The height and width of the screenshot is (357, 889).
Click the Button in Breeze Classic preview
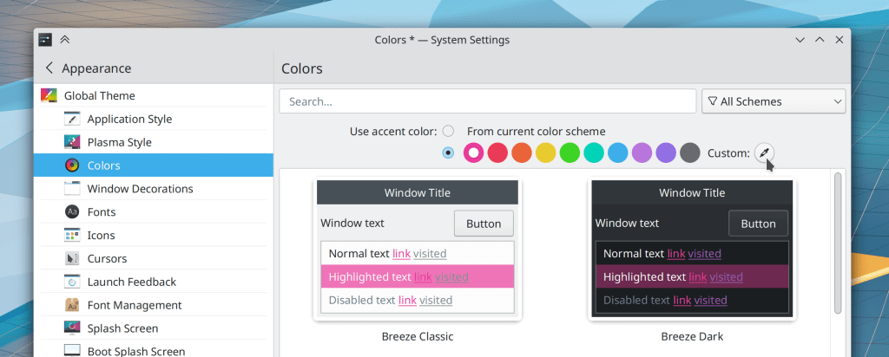[x=484, y=223]
